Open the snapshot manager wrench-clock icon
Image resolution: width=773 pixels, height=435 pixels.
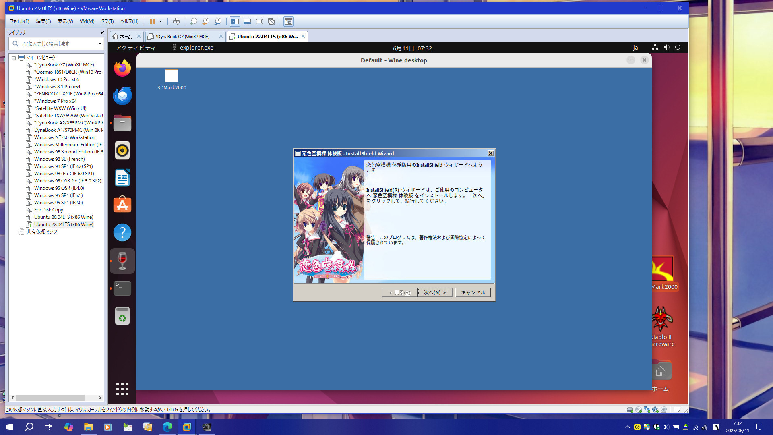pyautogui.click(x=218, y=21)
